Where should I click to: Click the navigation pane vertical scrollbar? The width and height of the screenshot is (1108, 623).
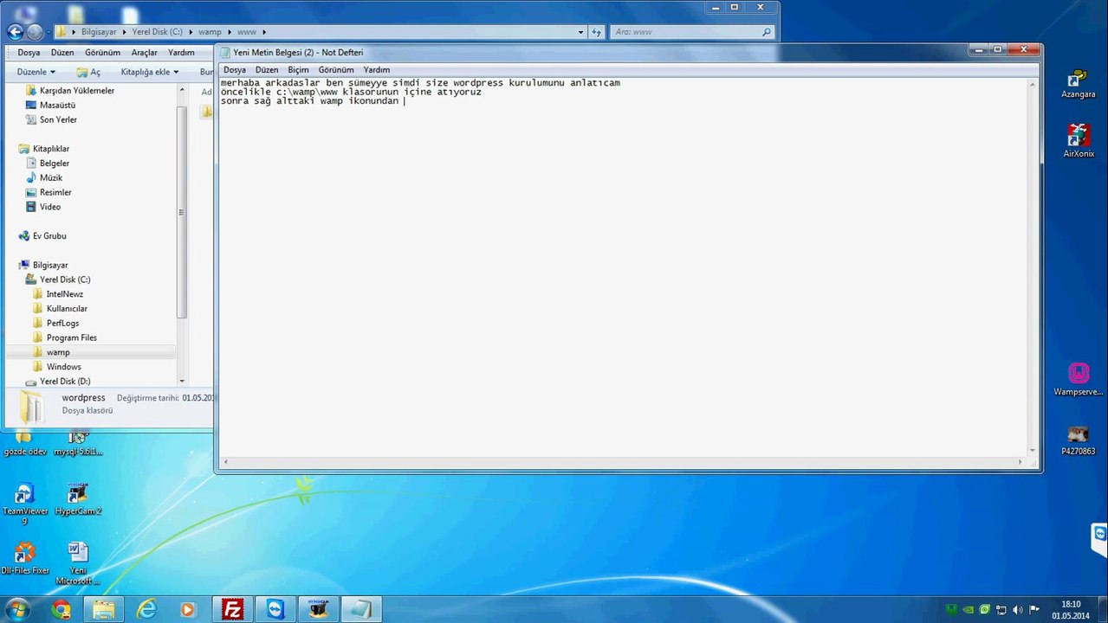pos(181,212)
